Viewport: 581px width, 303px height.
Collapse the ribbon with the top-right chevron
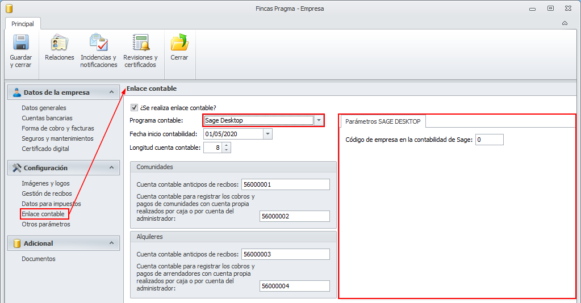(x=565, y=23)
